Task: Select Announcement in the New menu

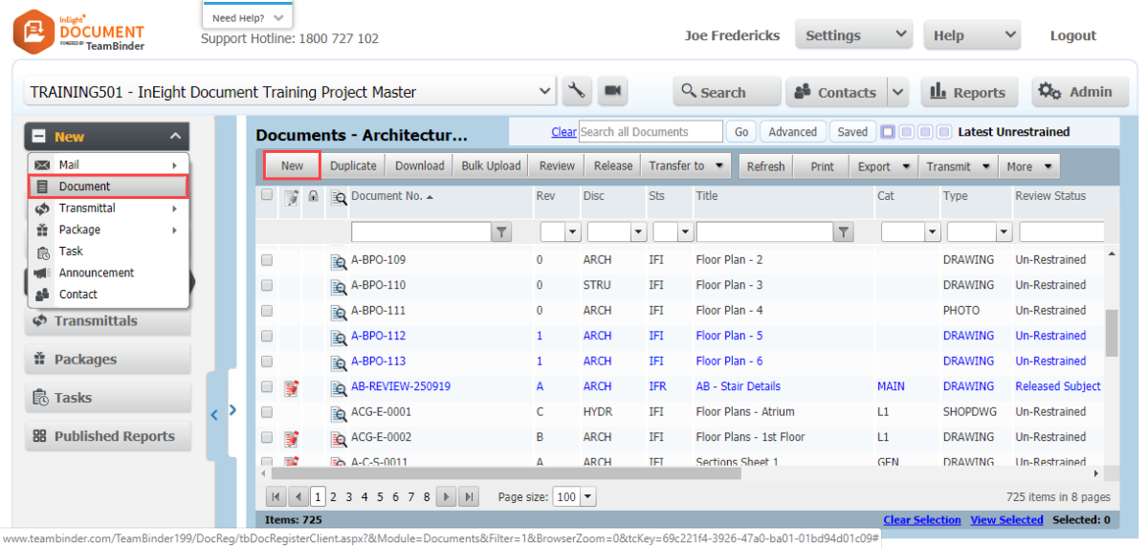Action: click(96, 273)
